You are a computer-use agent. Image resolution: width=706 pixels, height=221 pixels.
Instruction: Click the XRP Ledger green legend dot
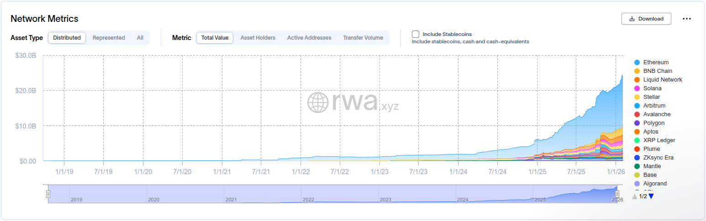click(x=637, y=140)
